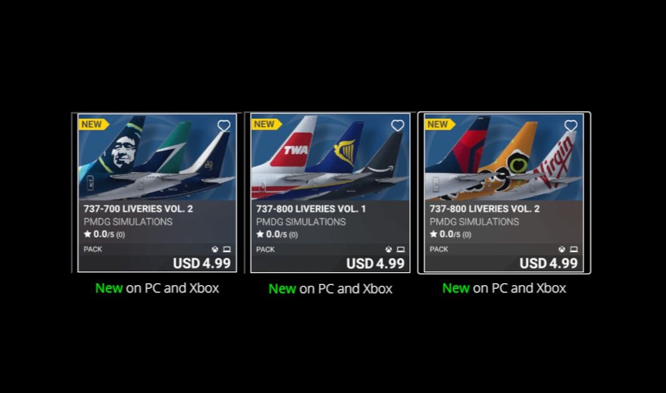Click the NEW badge on 737-800 Vol. 1
666x393 pixels.
click(266, 124)
